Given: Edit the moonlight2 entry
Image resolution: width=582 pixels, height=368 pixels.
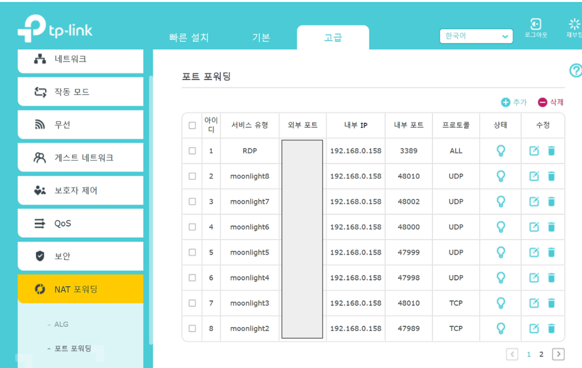Looking at the screenshot, I should (x=534, y=328).
